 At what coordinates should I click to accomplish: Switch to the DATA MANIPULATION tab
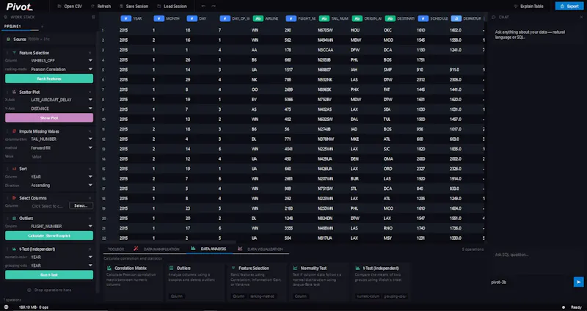[x=157, y=249]
